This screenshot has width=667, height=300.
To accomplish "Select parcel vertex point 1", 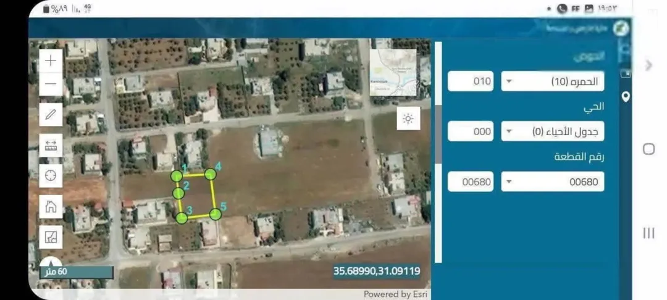I will pyautogui.click(x=177, y=176).
